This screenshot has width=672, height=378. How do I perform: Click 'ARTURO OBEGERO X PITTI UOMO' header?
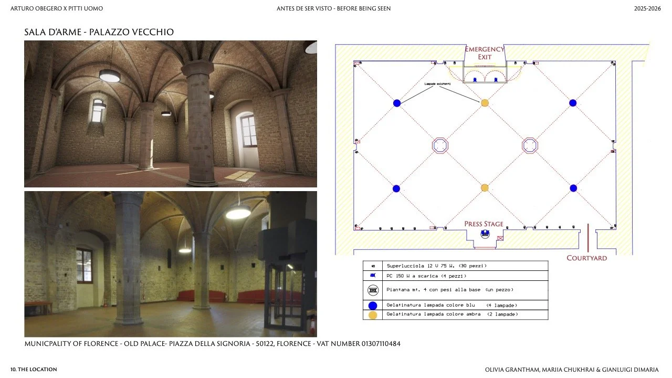pyautogui.click(x=57, y=9)
